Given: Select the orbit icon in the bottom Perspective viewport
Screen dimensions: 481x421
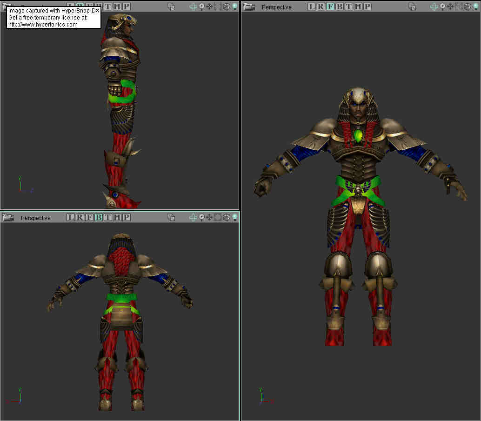Looking at the screenshot, I should point(193,217).
